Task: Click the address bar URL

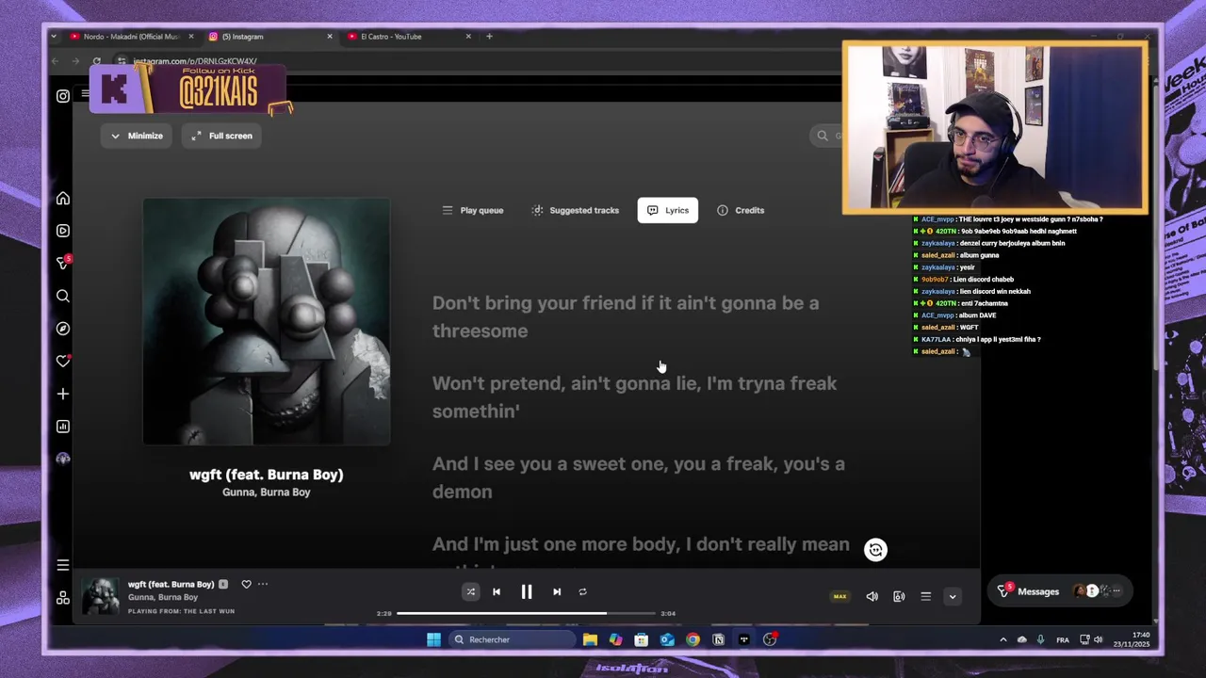Action: 195,61
